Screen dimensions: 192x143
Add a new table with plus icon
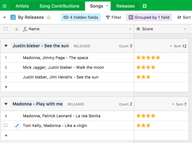145,6
